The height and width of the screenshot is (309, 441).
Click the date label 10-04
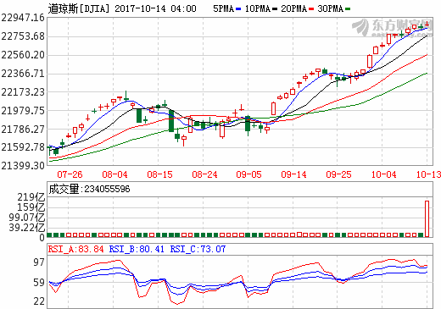point(383,174)
